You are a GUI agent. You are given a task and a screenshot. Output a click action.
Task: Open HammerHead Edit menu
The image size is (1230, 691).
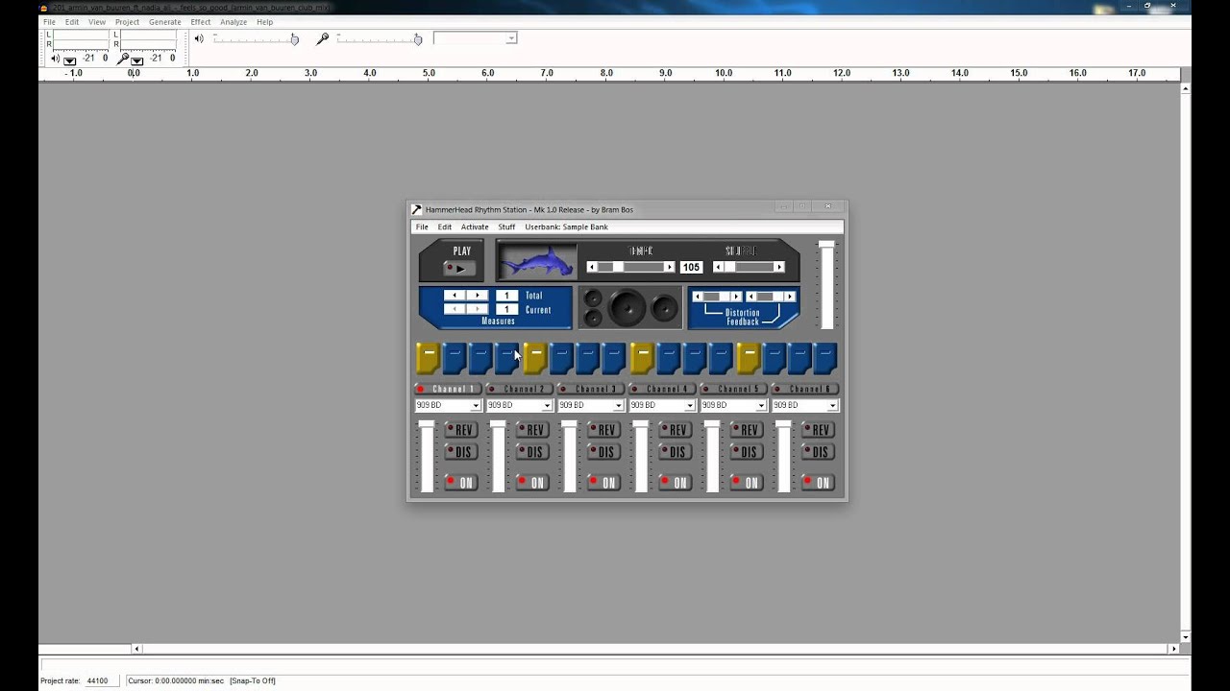pos(445,227)
